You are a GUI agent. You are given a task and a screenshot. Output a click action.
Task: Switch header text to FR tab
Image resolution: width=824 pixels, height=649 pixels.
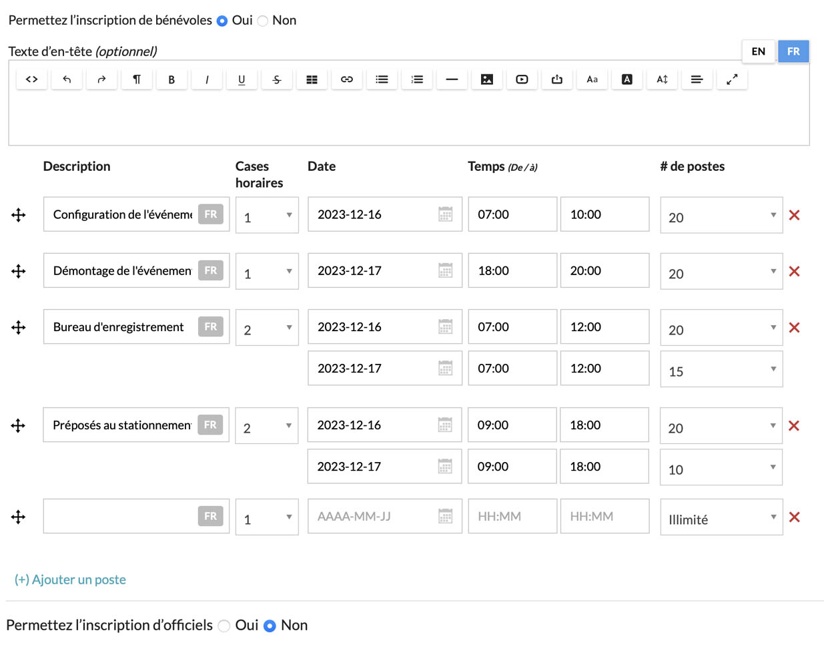coord(793,51)
